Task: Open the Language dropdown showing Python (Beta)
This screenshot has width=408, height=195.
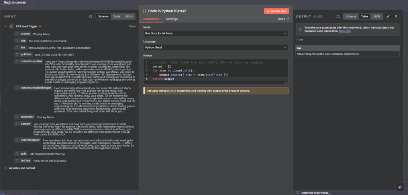Action: tap(215, 48)
